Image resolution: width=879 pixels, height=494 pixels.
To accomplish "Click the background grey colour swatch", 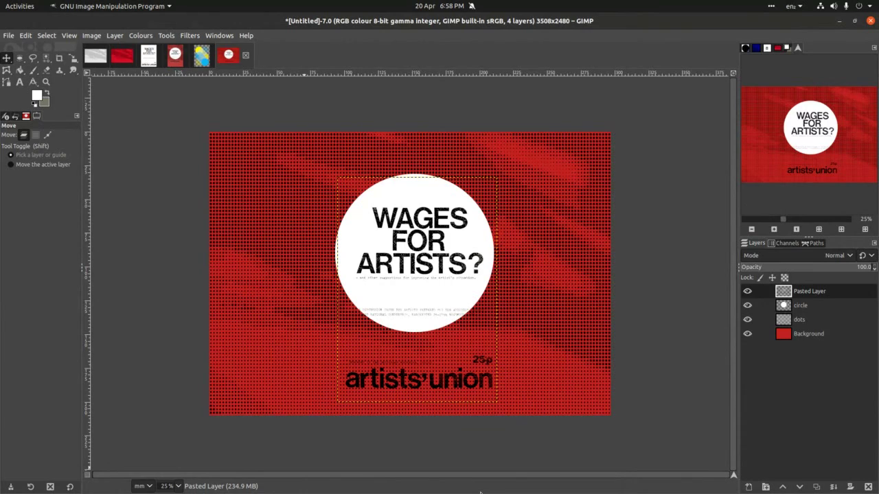I will point(45,102).
